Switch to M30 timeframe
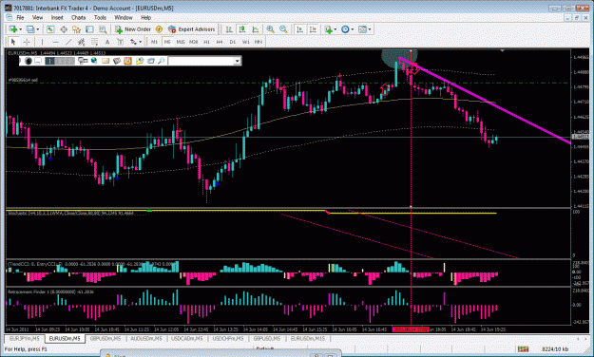The image size is (594, 357). 194,42
